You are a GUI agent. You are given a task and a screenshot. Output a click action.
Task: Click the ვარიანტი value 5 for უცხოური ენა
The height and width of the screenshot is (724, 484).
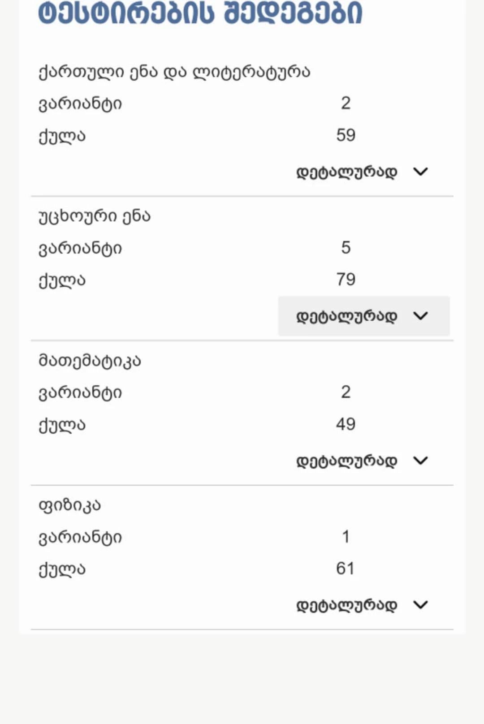[x=346, y=247]
